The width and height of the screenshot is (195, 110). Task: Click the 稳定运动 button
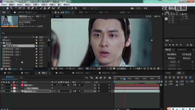click(x=187, y=58)
